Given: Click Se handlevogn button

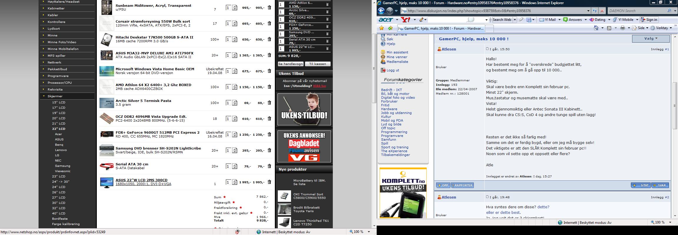Looking at the screenshot, I should click(x=290, y=64).
